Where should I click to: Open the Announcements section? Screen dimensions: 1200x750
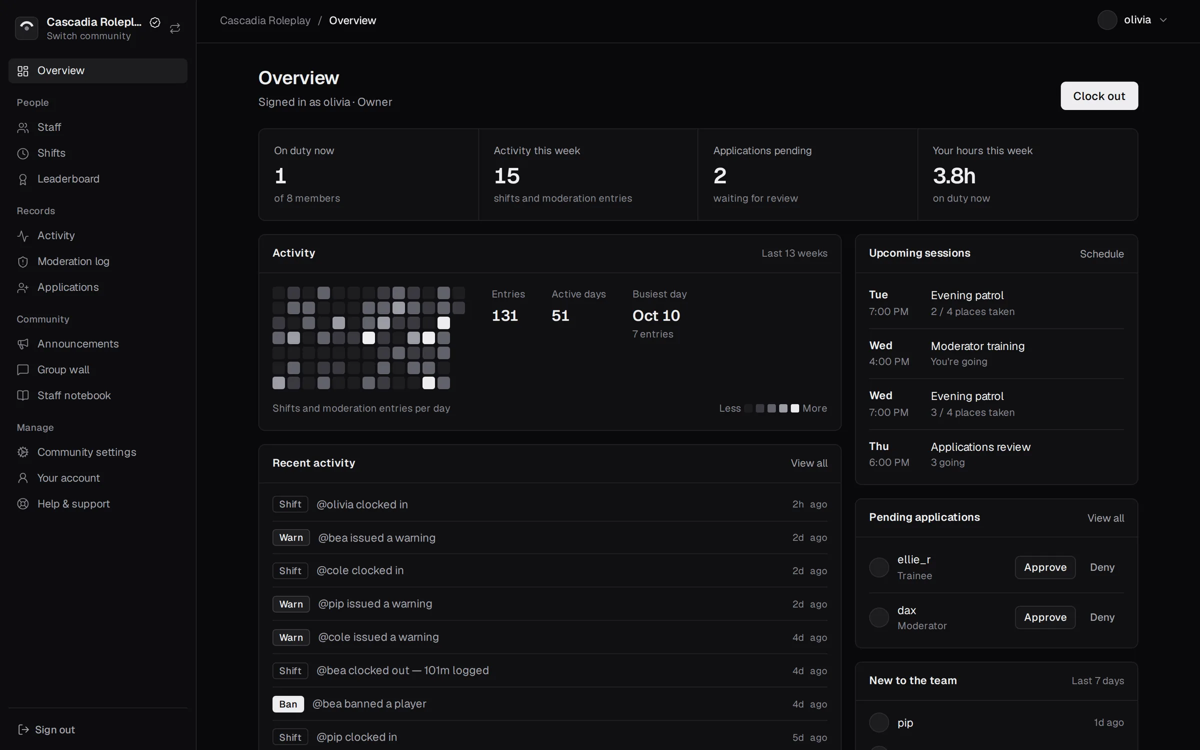[98, 344]
